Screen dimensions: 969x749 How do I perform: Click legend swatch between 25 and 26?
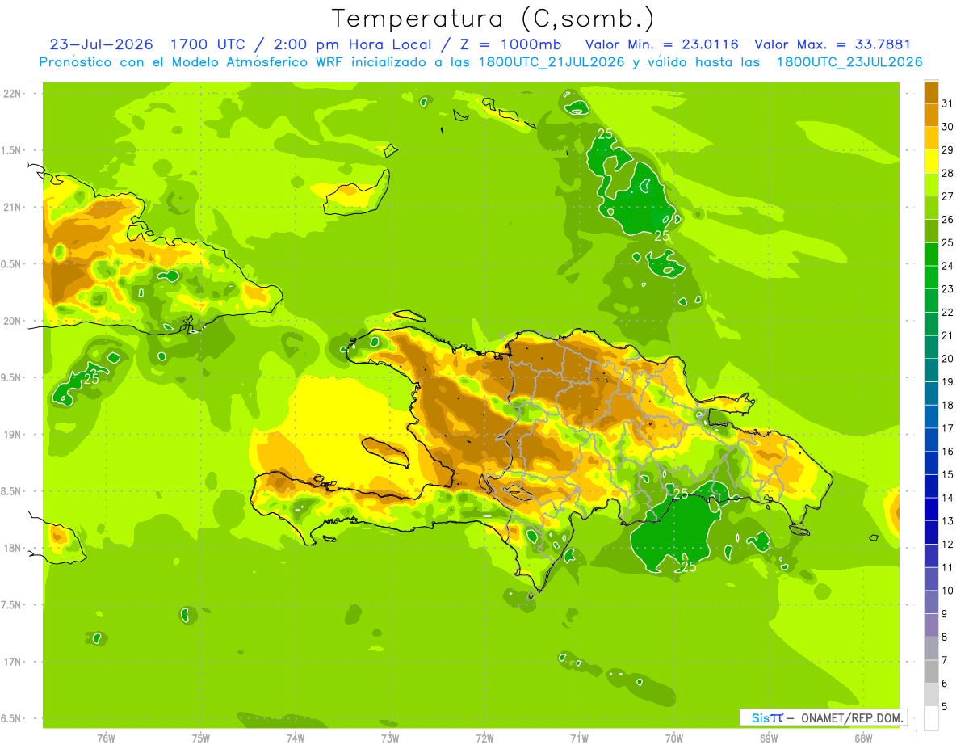click(x=931, y=231)
